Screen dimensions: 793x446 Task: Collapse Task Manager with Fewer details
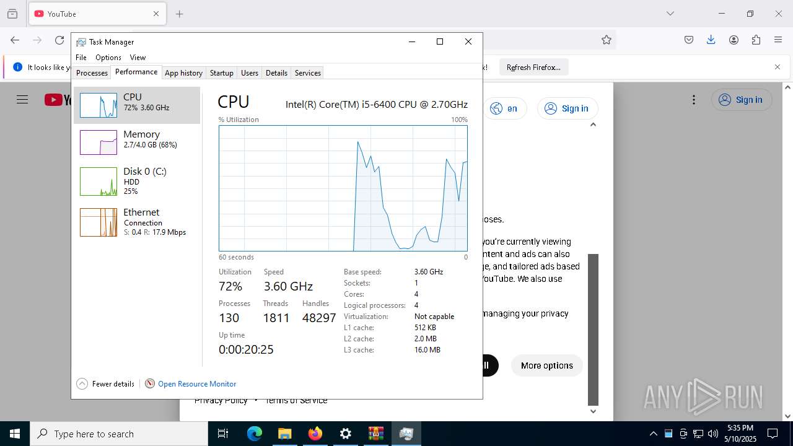105,383
